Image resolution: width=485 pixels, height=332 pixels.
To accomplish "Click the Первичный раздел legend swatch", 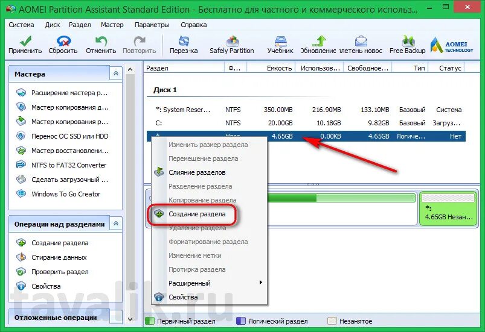I will [x=150, y=321].
